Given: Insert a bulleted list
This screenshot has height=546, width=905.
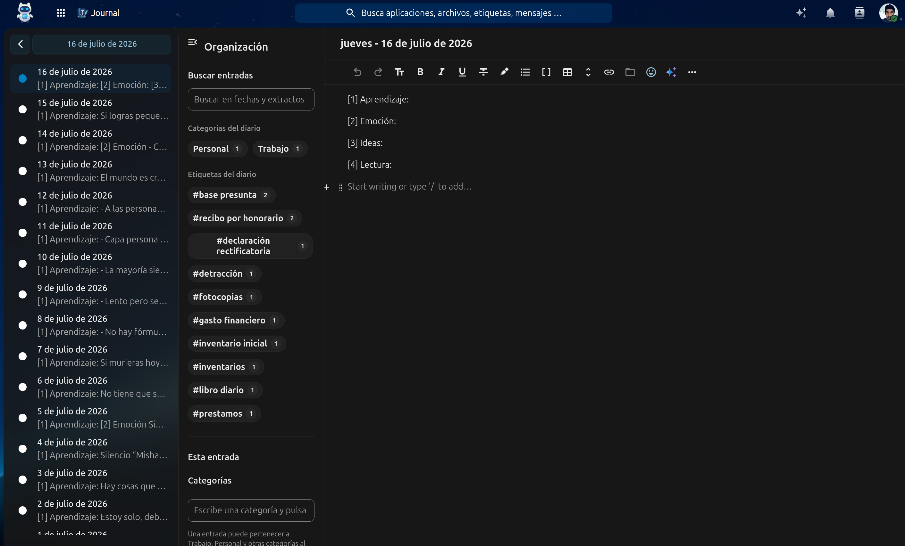Looking at the screenshot, I should click(x=525, y=72).
